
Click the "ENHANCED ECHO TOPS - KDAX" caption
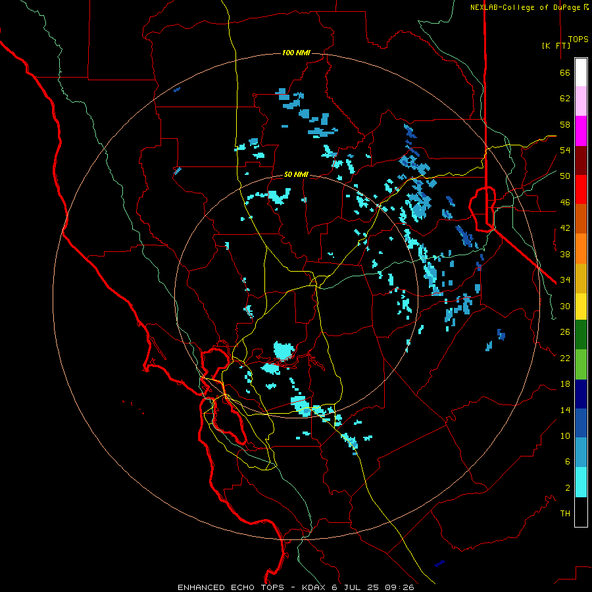point(251,587)
